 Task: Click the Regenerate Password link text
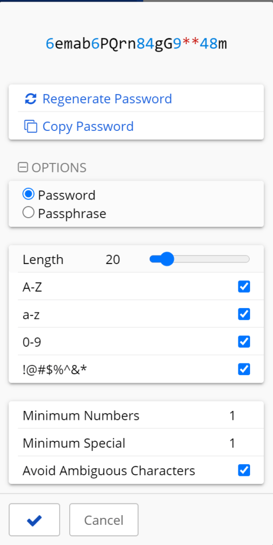point(107,98)
